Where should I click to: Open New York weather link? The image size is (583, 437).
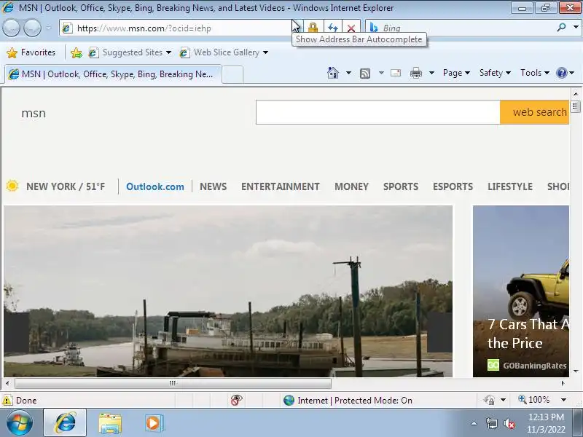click(x=66, y=186)
